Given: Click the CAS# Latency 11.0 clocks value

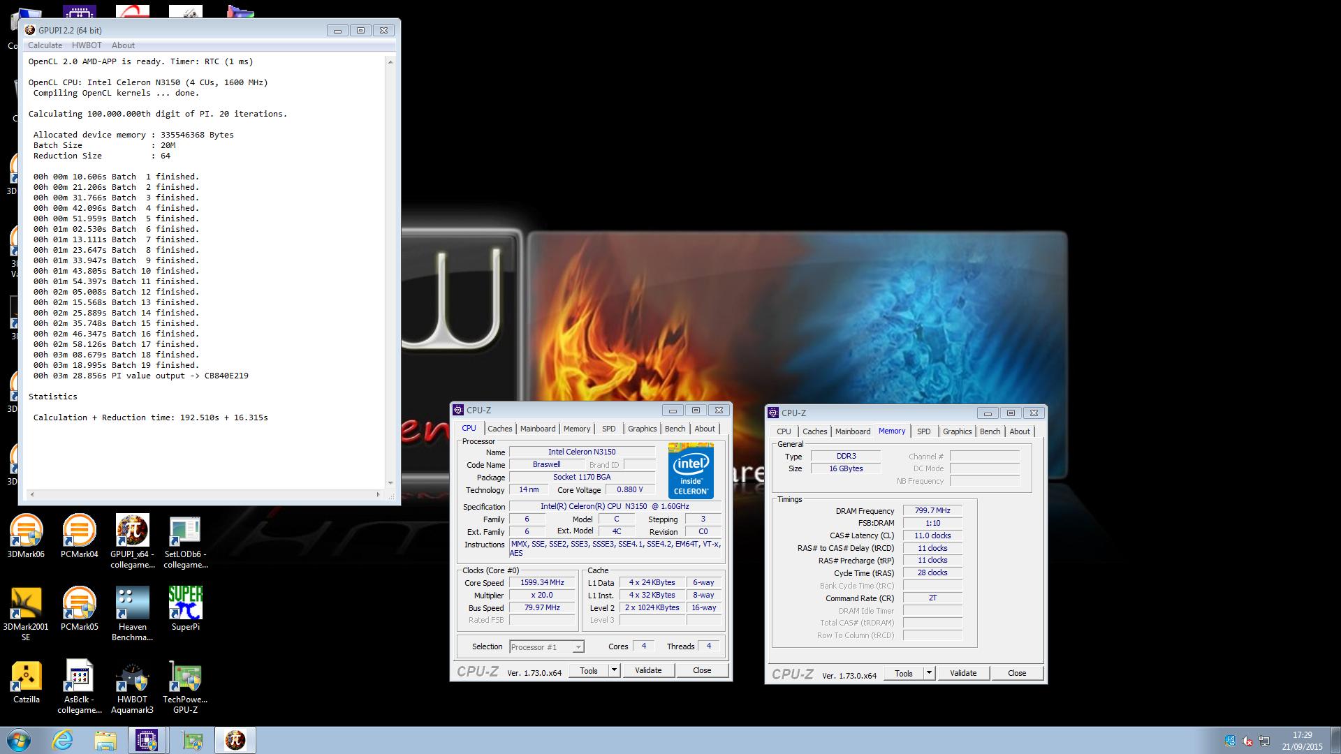Looking at the screenshot, I should [x=932, y=535].
